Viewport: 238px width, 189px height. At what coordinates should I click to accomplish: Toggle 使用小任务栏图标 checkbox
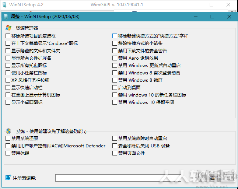pyautogui.click(x=8, y=73)
